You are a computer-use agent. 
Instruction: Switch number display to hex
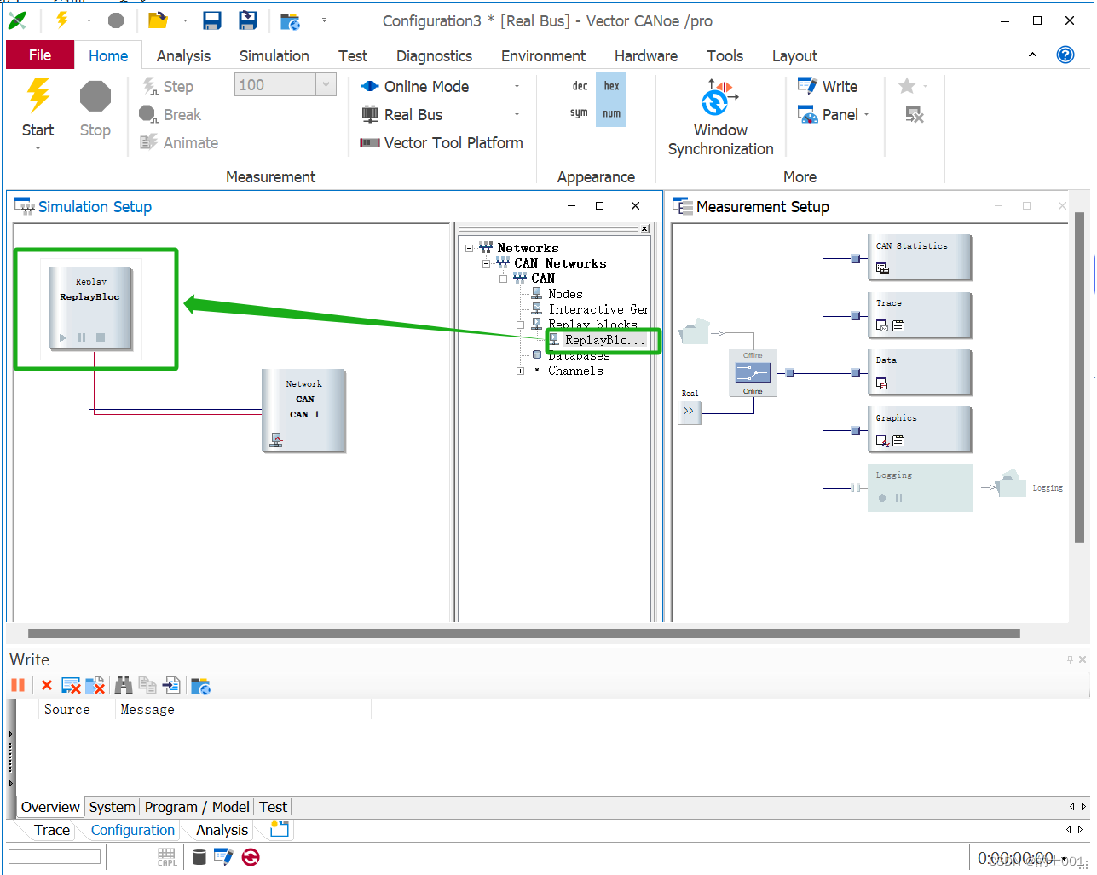(612, 86)
